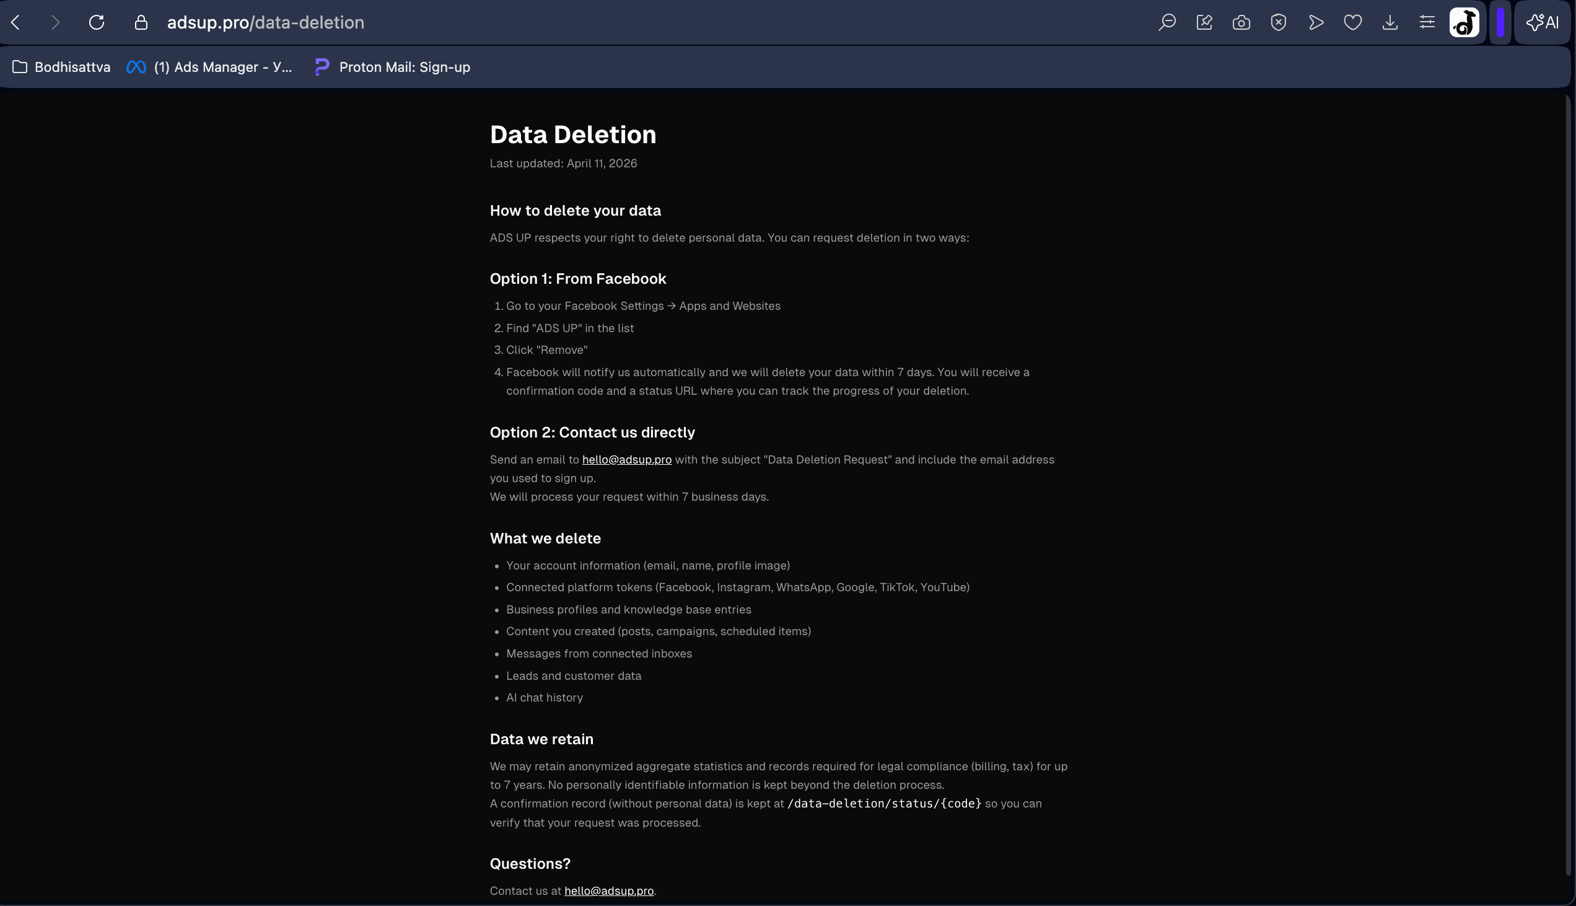This screenshot has width=1576, height=906.
Task: Click the forward navigation arrow
Action: tap(55, 22)
